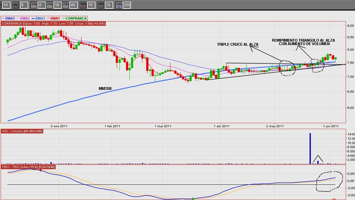Click the 6,00 price axis label
The image size is (355, 200).
pyautogui.click(x=350, y=108)
